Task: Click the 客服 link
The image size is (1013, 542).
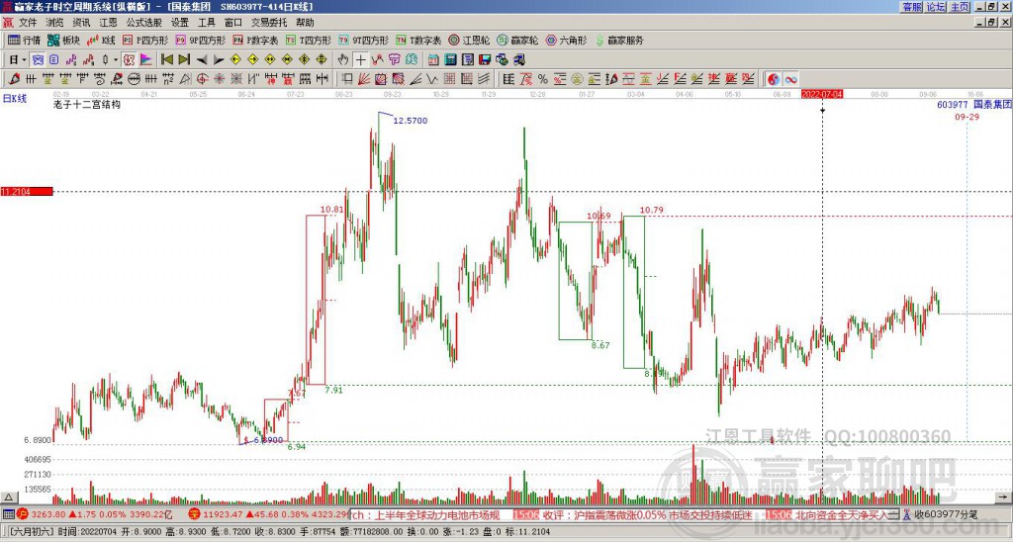Action: [911, 7]
